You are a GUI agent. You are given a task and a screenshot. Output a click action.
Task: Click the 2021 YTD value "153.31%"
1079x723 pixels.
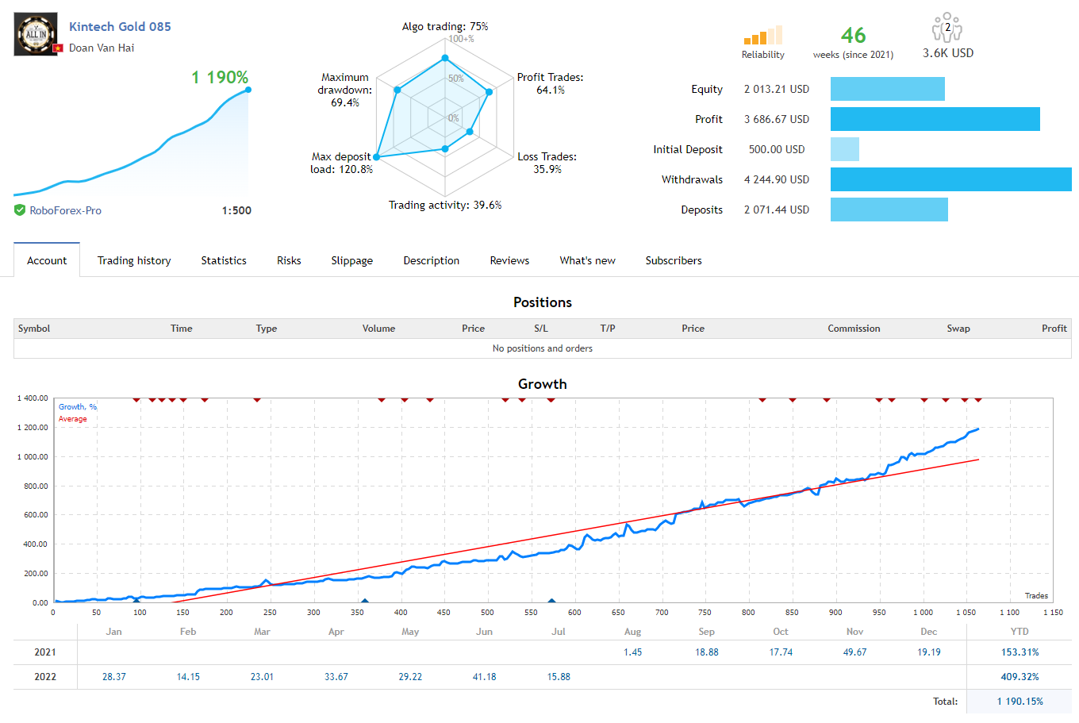click(x=1019, y=652)
